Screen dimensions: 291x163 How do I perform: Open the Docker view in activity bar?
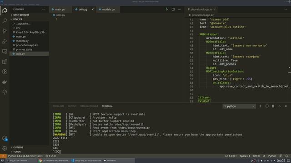click(5, 82)
